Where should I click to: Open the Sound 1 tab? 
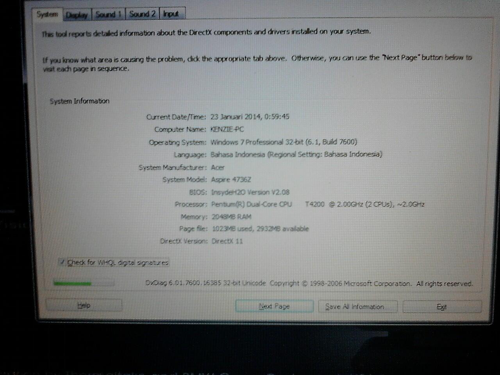pos(108,14)
